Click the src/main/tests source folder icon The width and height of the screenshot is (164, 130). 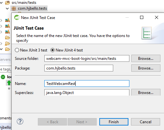click(x=7, y=3)
